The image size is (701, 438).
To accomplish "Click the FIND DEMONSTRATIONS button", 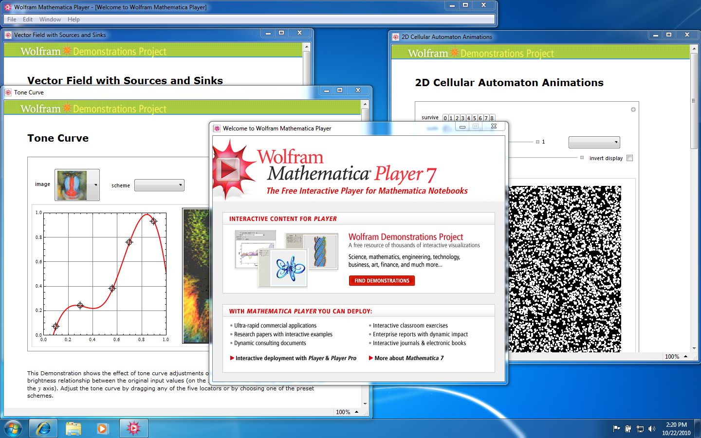I will 382,280.
